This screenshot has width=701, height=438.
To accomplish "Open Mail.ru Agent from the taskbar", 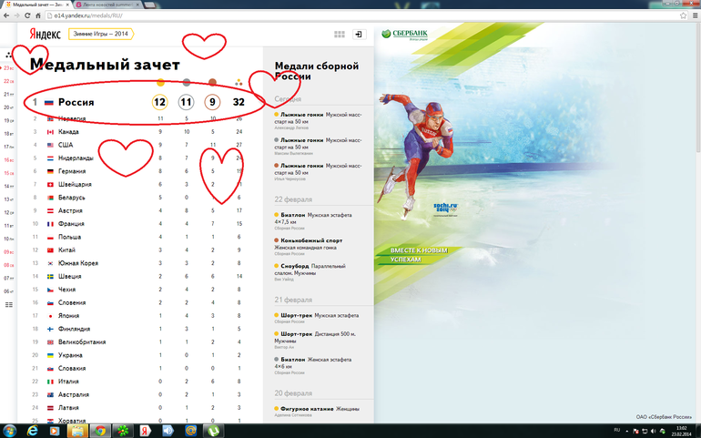I will [191, 431].
